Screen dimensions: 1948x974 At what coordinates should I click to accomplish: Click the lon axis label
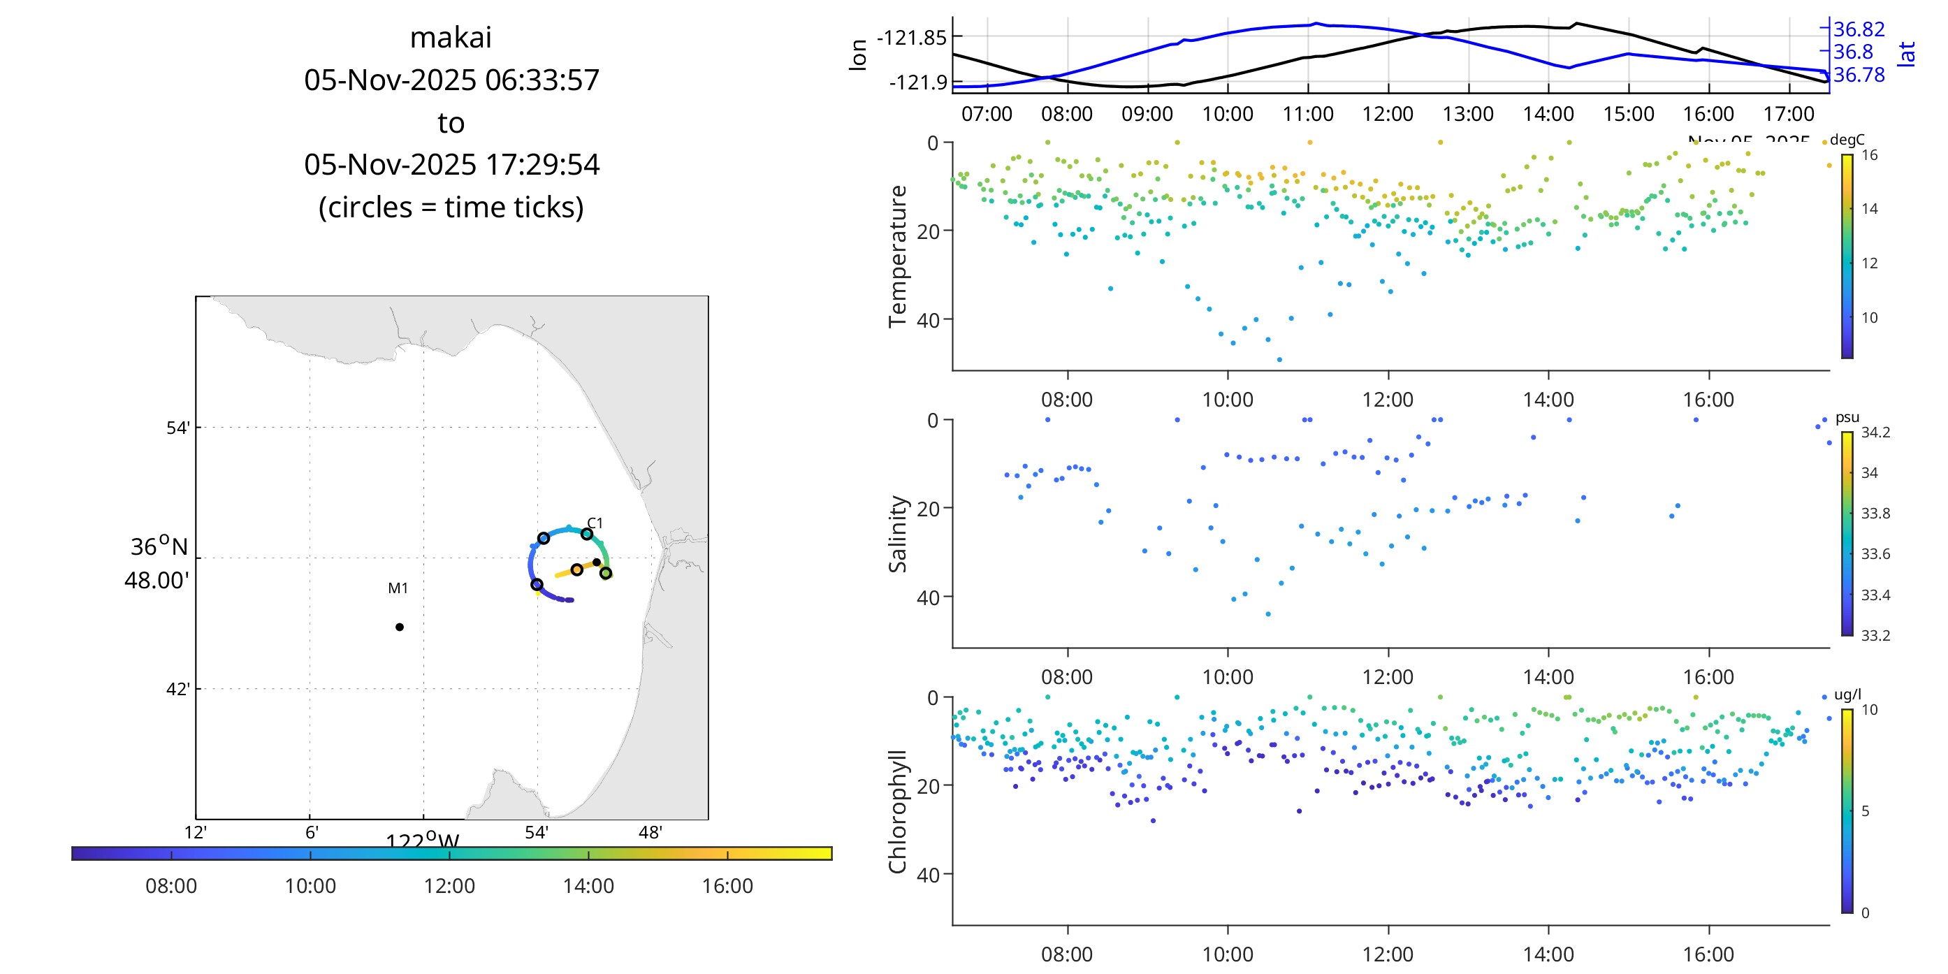857,55
